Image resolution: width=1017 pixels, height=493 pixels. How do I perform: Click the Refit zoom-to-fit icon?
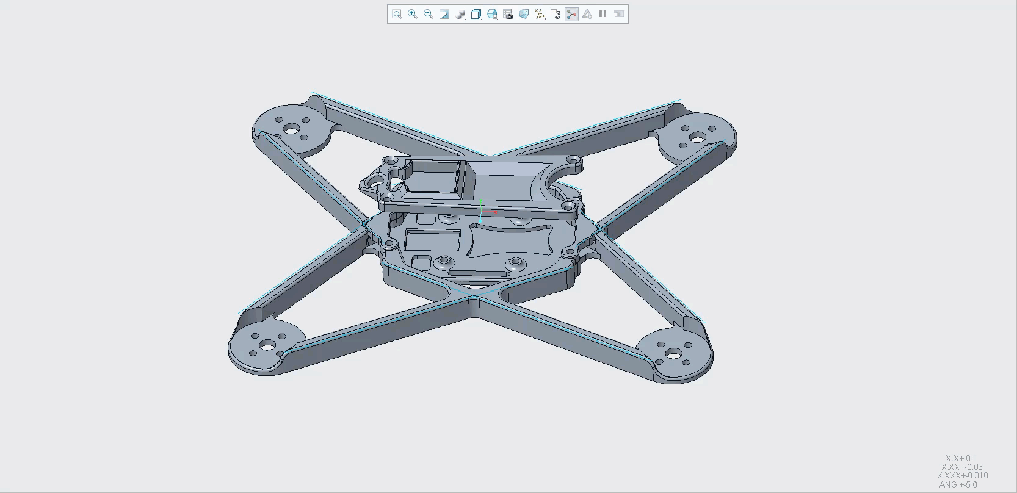point(397,14)
